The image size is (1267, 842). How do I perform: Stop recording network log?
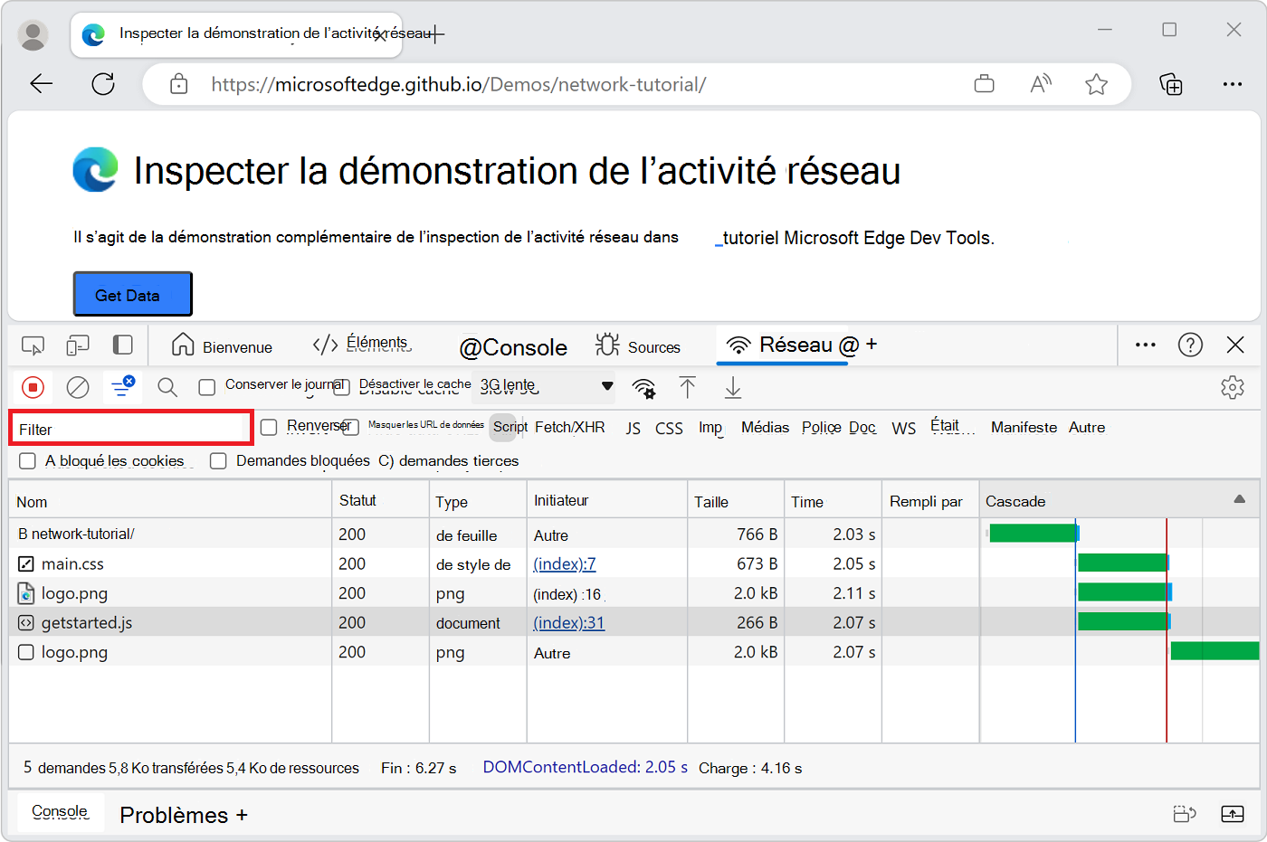[33, 388]
